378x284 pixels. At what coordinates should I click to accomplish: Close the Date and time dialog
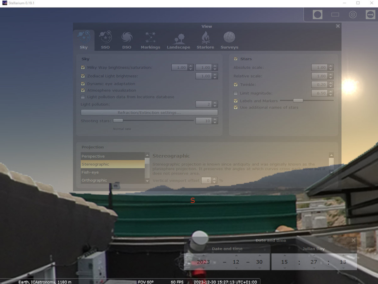(353, 240)
